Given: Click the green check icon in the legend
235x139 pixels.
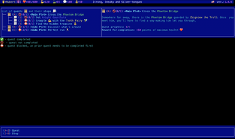Looking at the screenshot, I should (2, 39).
